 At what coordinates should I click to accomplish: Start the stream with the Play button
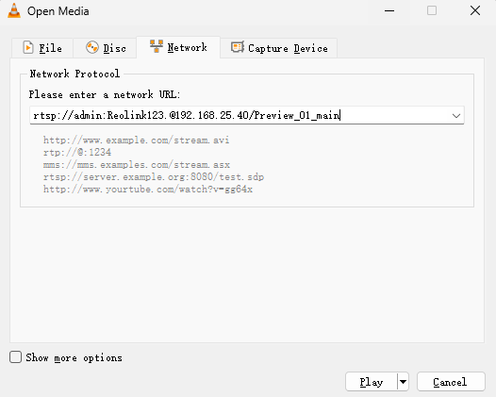(372, 382)
